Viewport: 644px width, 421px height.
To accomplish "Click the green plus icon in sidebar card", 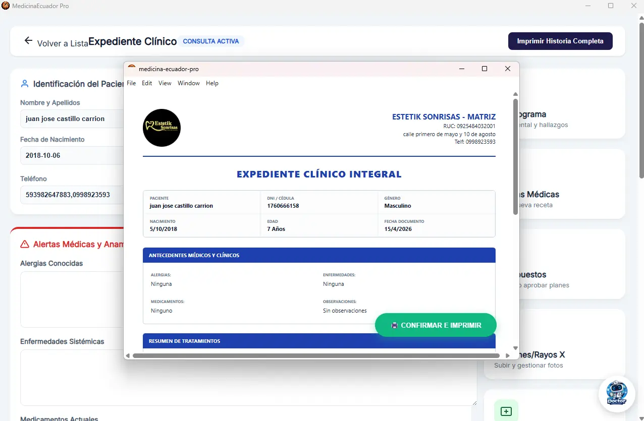I will point(506,411).
